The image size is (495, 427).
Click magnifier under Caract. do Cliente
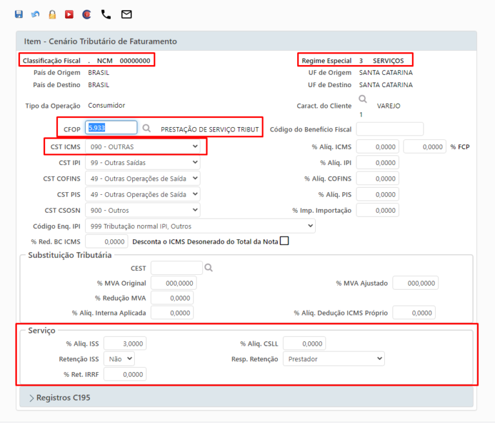(x=363, y=99)
